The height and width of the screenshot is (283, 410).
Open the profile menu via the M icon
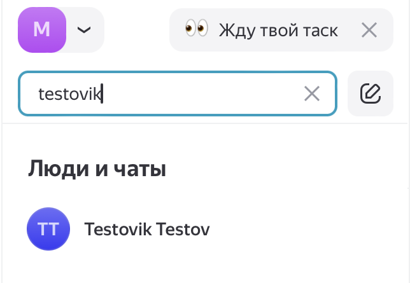pyautogui.click(x=42, y=30)
